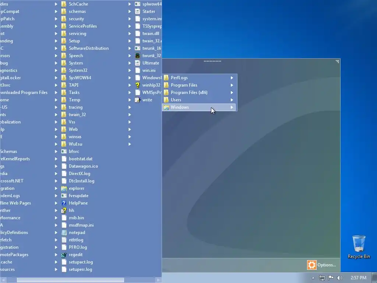The width and height of the screenshot is (377, 283).
Task: Open the ntbtlog text file icon
Action: (x=64, y=240)
